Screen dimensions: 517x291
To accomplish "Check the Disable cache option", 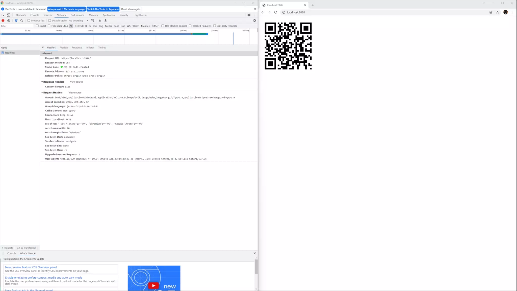I will click(x=50, y=20).
